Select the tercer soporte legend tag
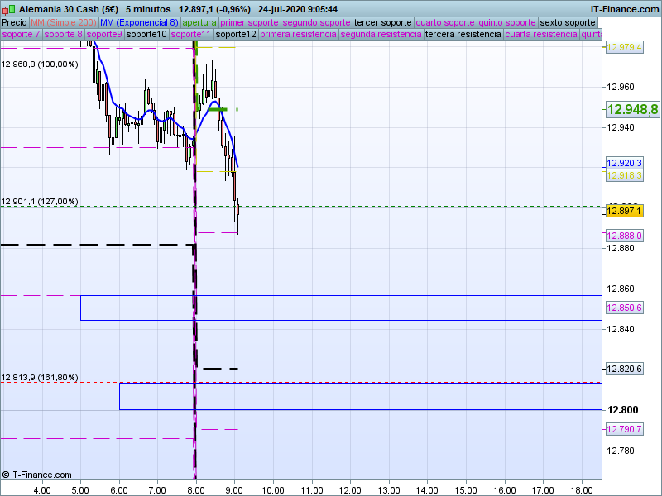 tap(383, 23)
